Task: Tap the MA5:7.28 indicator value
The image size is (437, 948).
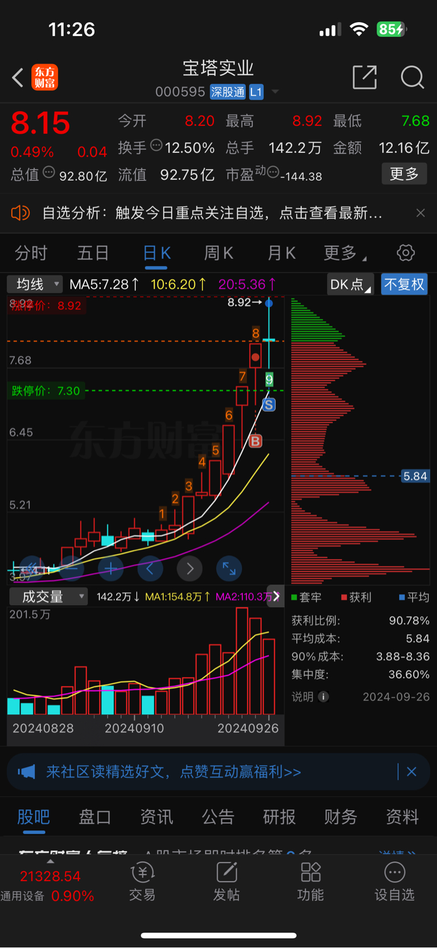Action: 104,284
